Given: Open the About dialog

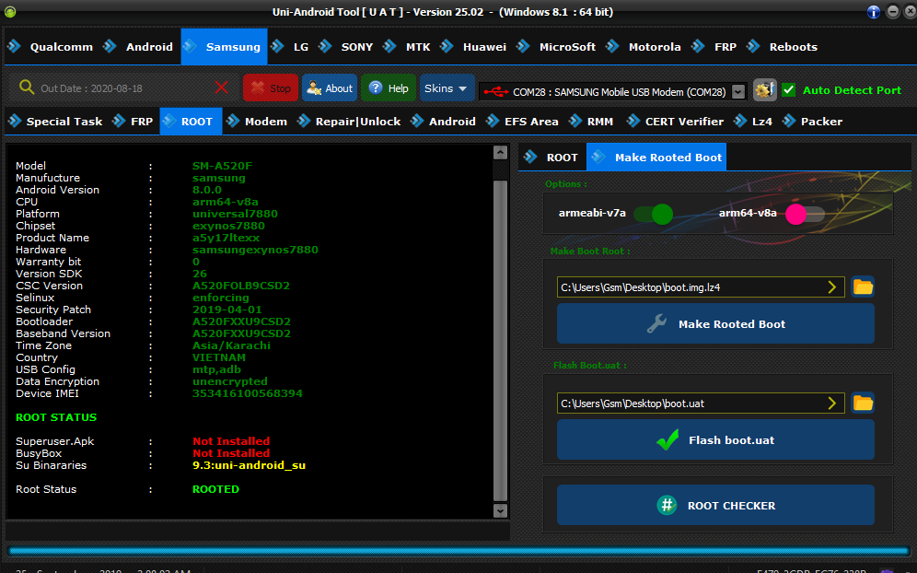Looking at the screenshot, I should pyautogui.click(x=330, y=88).
